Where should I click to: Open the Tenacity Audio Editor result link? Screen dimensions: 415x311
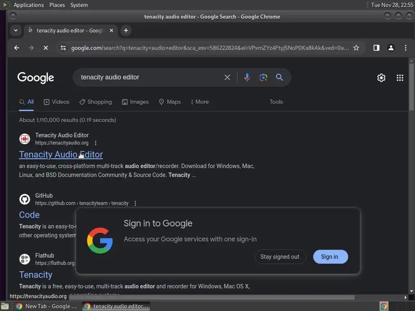(61, 154)
